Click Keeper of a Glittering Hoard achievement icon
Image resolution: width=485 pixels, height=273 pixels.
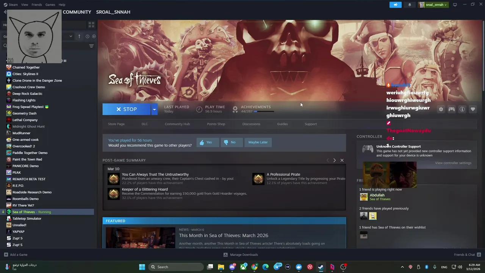click(113, 194)
